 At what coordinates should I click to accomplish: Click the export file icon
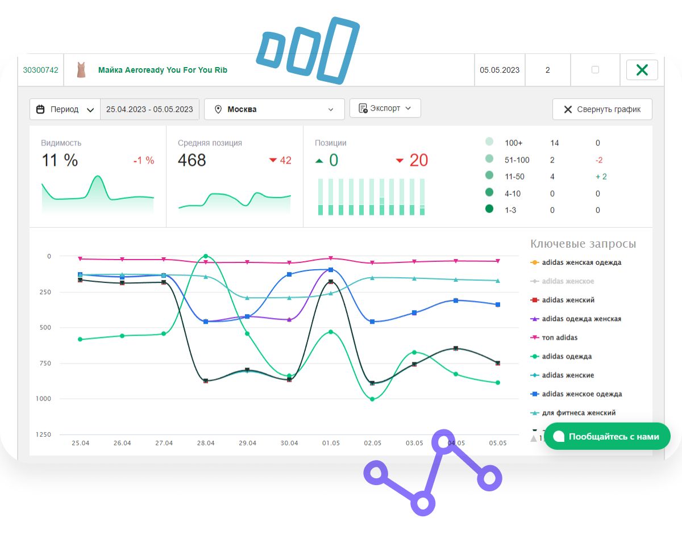[x=363, y=108]
